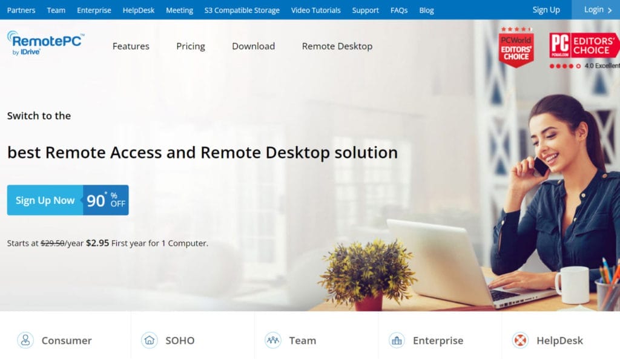Click the PCWorld Editors' Choice badge
This screenshot has height=359, width=620.
(x=516, y=47)
